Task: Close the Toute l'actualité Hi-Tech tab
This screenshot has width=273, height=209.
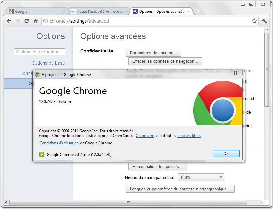Action: pyautogui.click(x=126, y=12)
